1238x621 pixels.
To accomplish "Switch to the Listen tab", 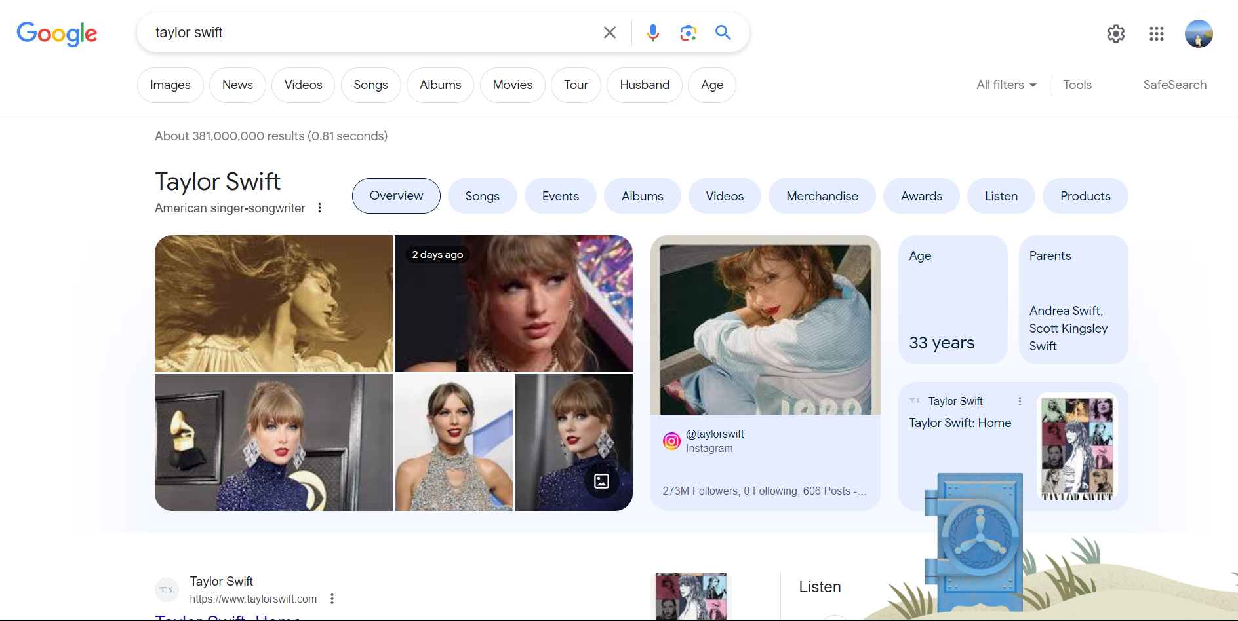I will pyautogui.click(x=1001, y=196).
